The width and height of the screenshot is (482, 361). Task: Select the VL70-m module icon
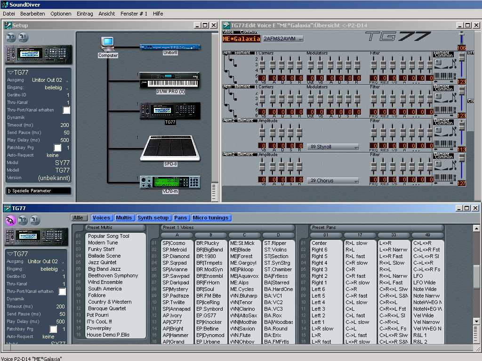pos(170,182)
